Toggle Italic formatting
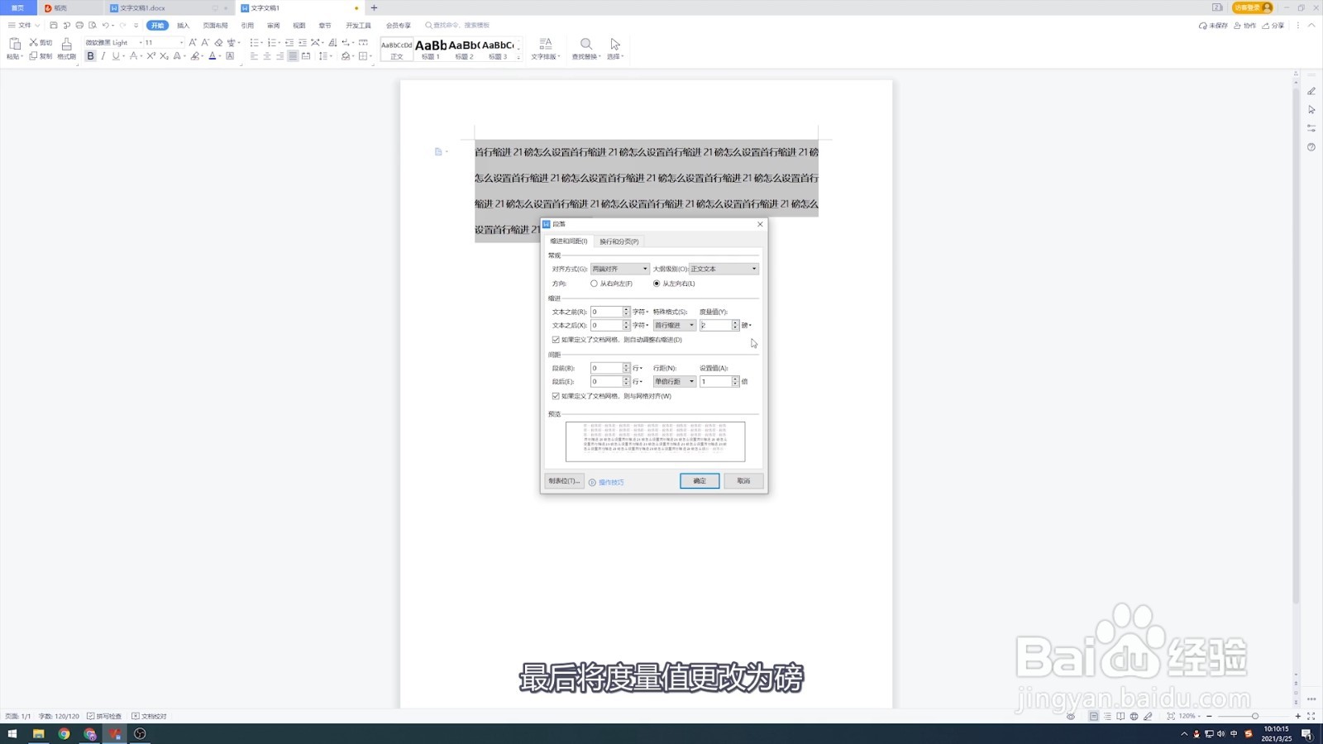Image resolution: width=1323 pixels, height=744 pixels. click(103, 56)
